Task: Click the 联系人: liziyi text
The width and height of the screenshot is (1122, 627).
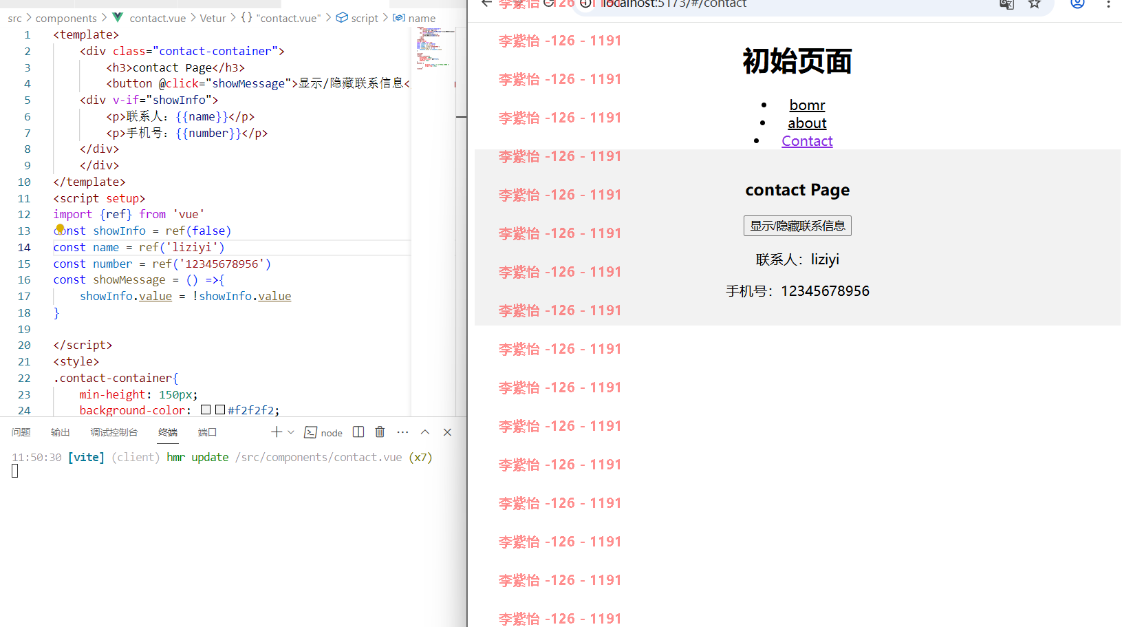Action: (797, 259)
